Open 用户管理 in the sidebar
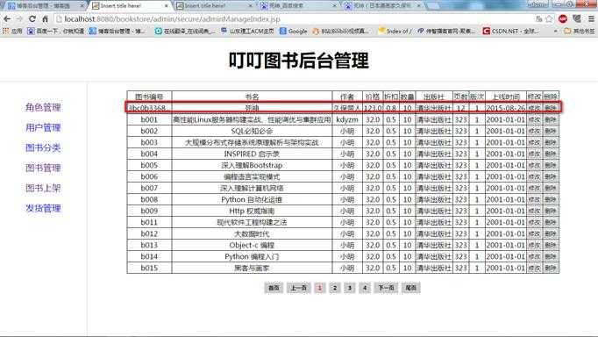This screenshot has height=337, width=598. pos(43,127)
